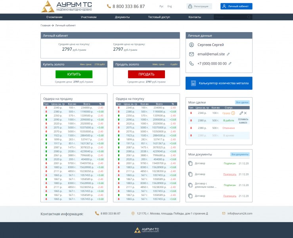Click the footer envelope icon beside info@aurum24.com

click(224, 213)
